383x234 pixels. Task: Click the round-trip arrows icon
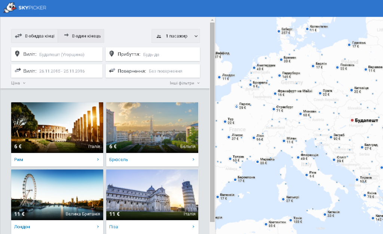[18, 36]
